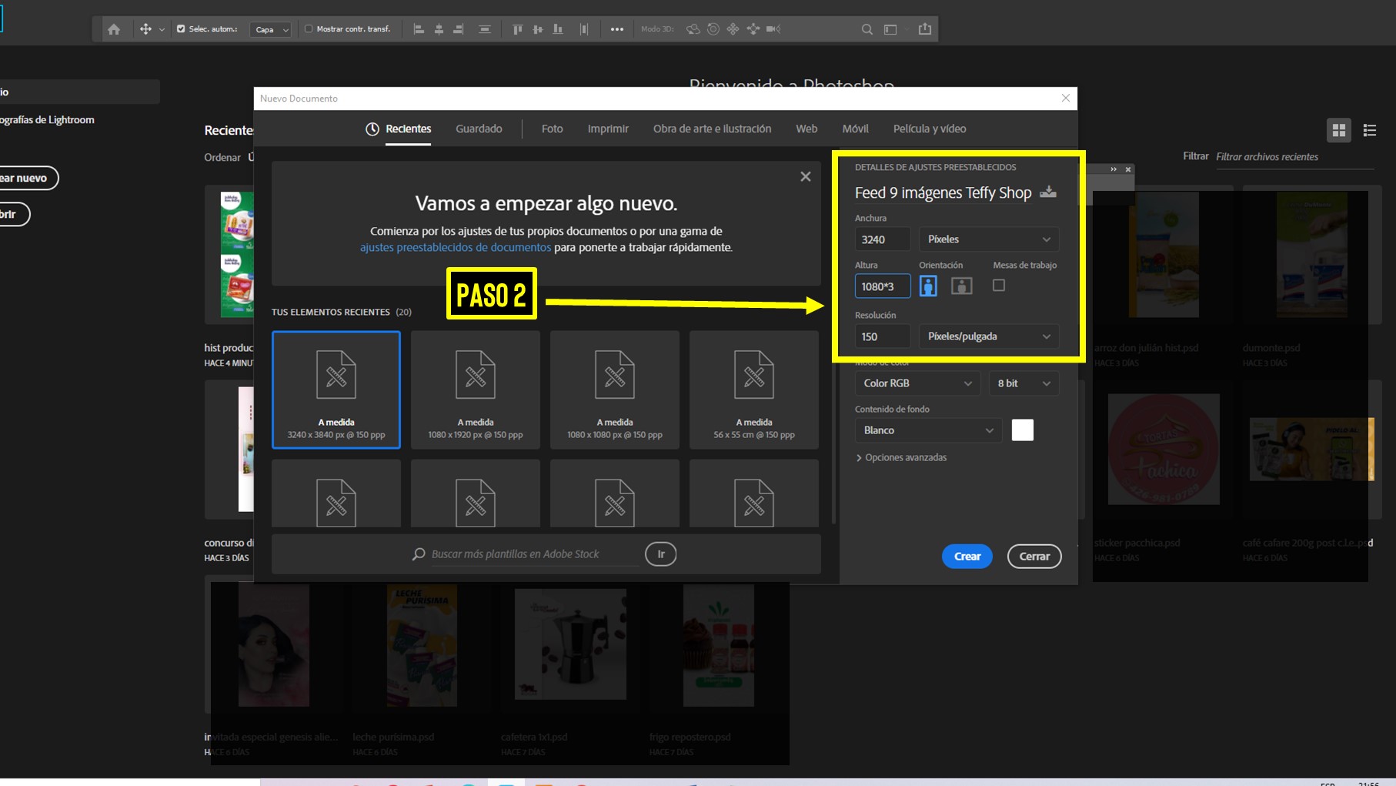Enable the Mesas de trabajo checkbox
Viewport: 1396px width, 786px height.
pos(999,286)
